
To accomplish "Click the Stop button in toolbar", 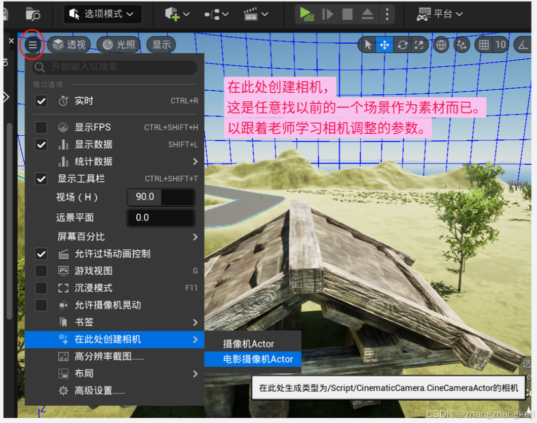I will pos(348,14).
